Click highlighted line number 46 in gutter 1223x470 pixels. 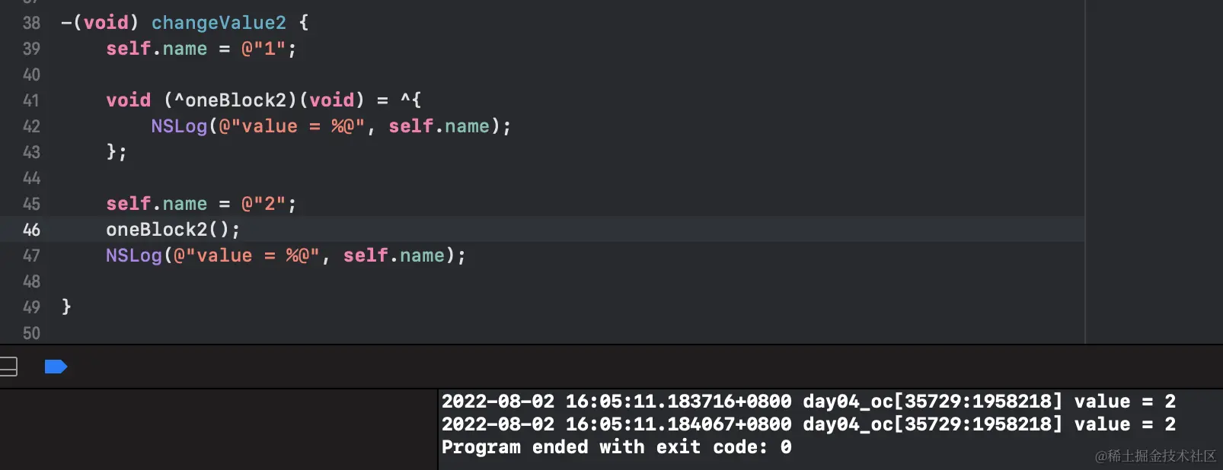click(x=31, y=230)
